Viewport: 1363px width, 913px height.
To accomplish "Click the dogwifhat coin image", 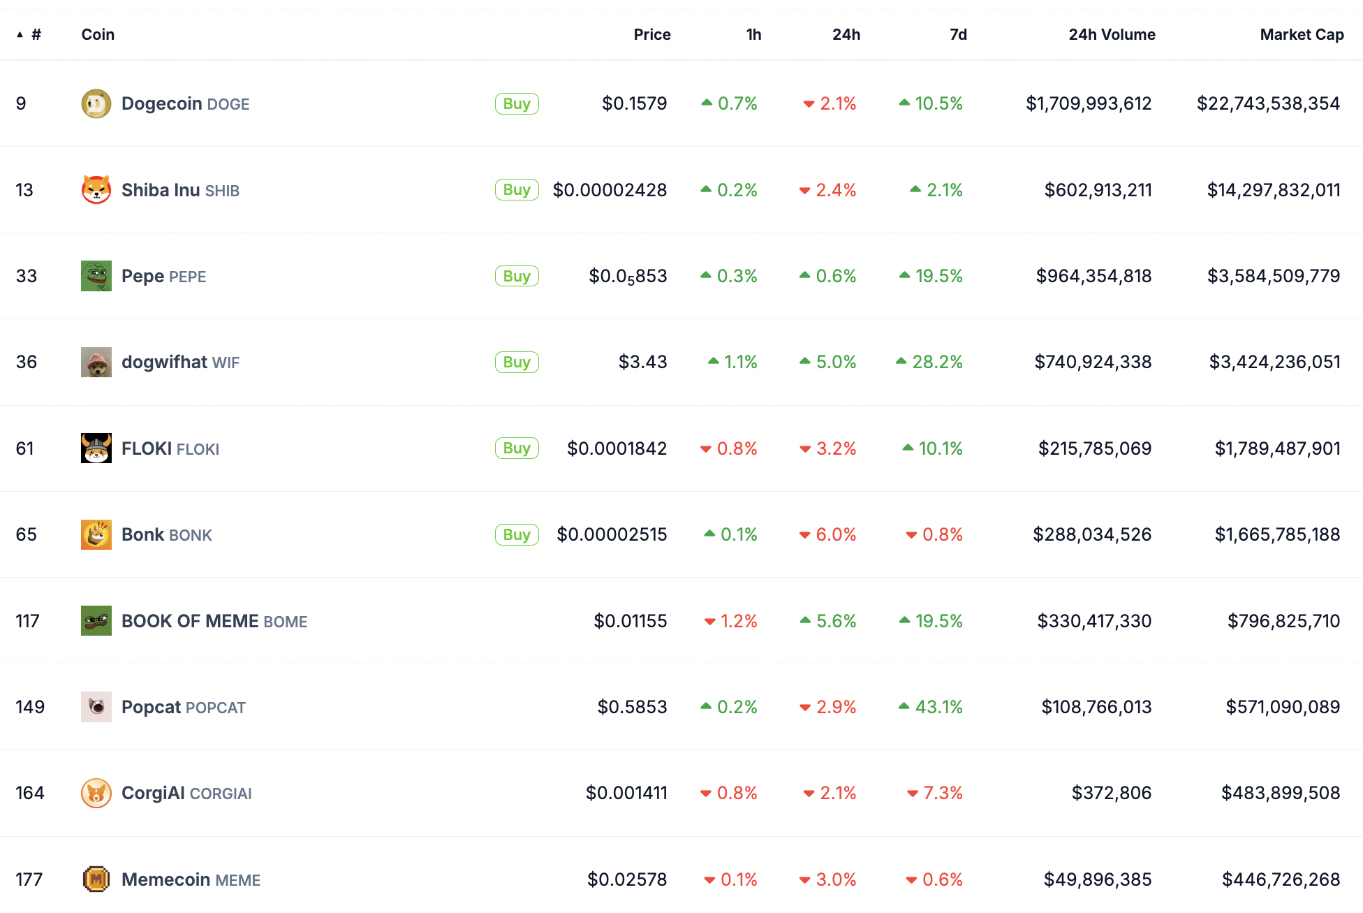I will (x=96, y=362).
